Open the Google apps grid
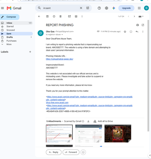Image resolution: width=151 pixels, height=159 pixels. [139, 8]
